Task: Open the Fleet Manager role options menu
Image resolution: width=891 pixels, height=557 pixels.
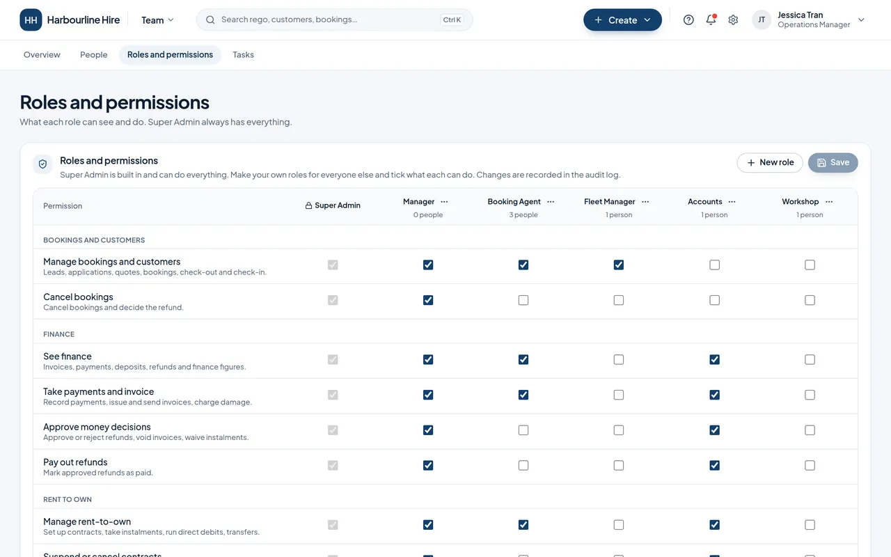Action: click(645, 202)
